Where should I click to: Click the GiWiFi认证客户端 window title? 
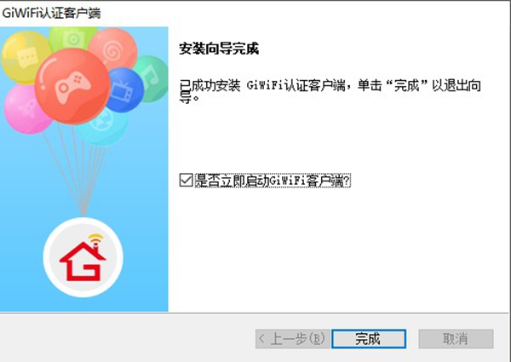point(51,13)
